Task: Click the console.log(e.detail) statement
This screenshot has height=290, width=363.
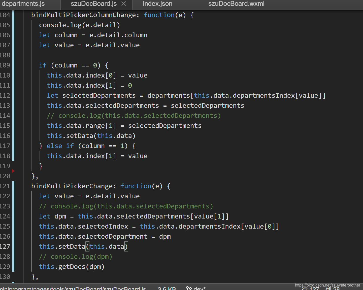Action: click(x=80, y=25)
